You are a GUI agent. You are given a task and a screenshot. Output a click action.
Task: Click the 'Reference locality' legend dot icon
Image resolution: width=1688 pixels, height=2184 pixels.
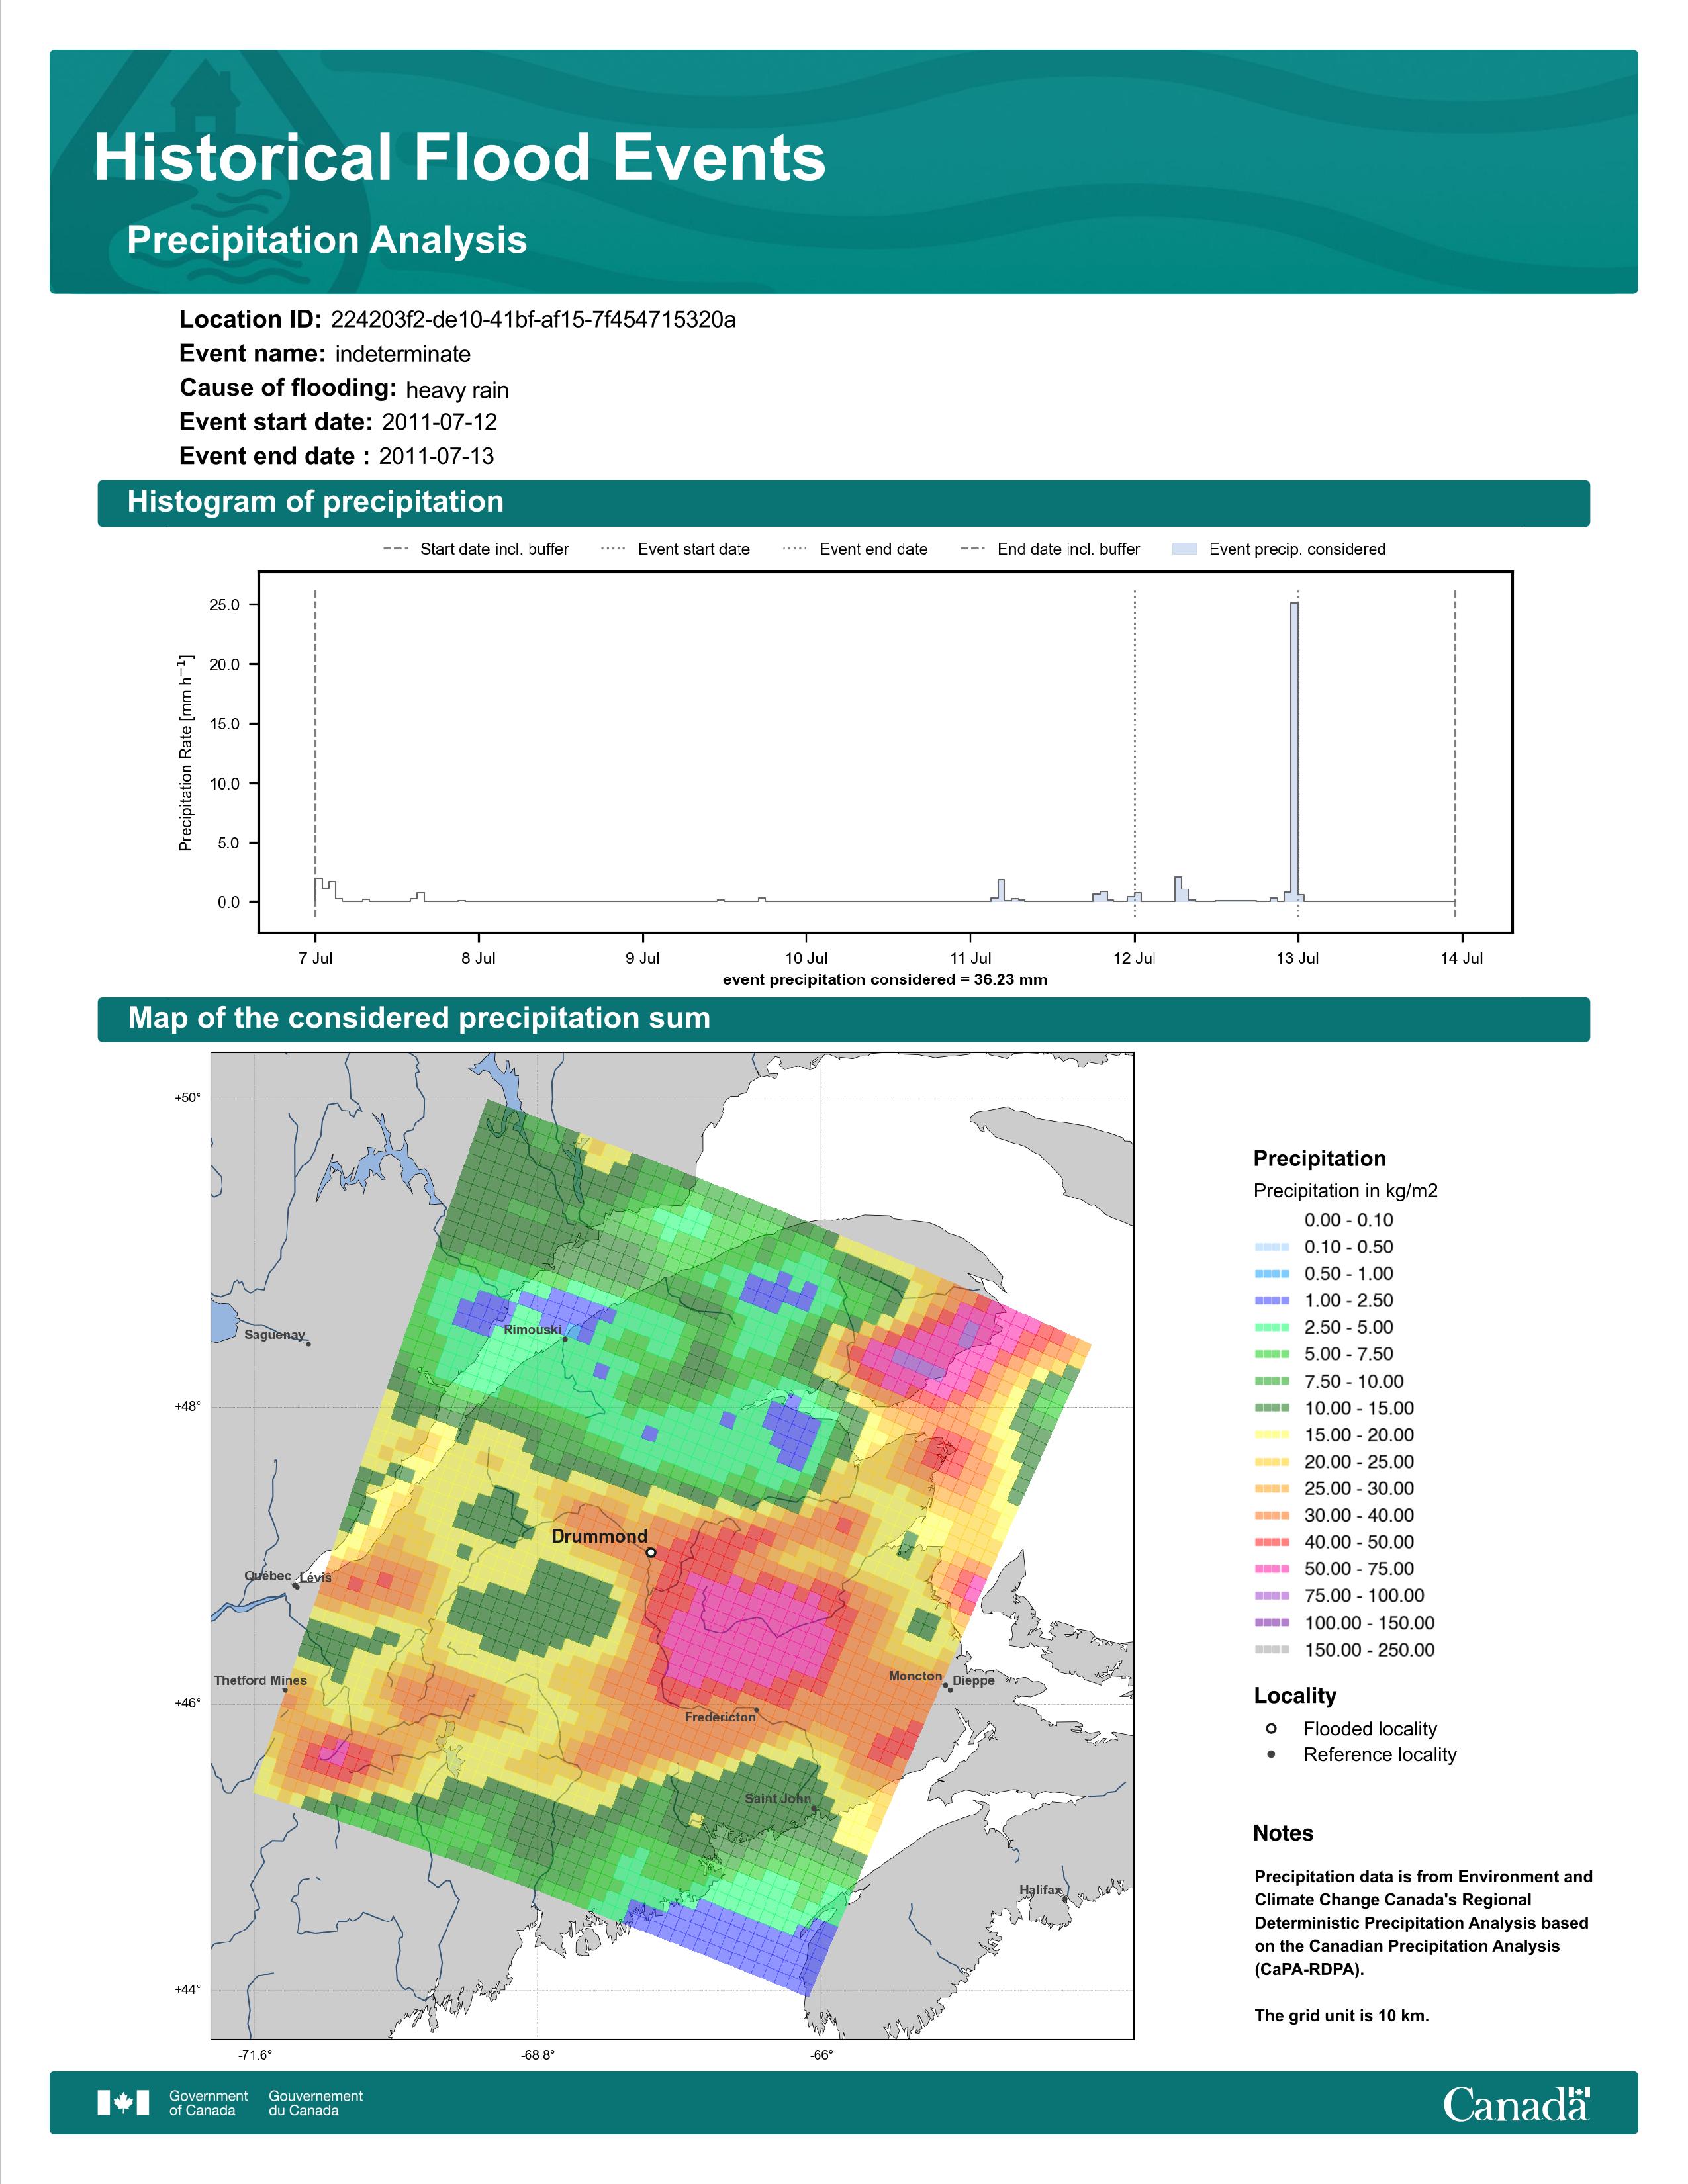[1271, 1755]
